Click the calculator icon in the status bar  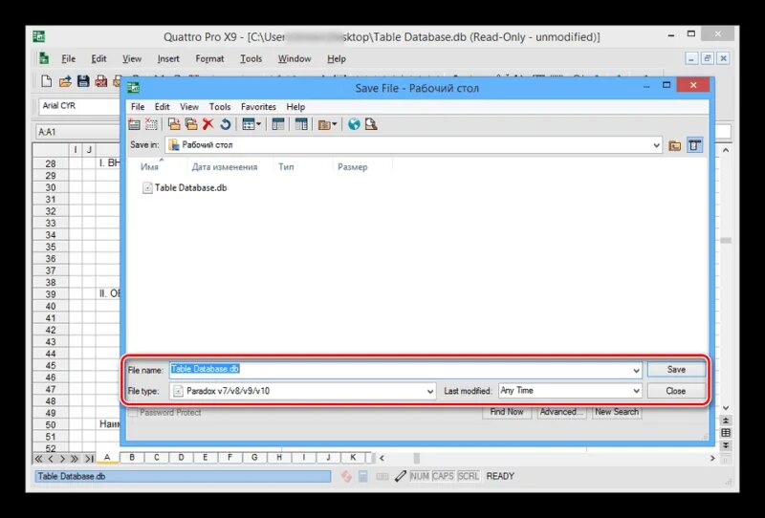pyautogui.click(x=363, y=476)
